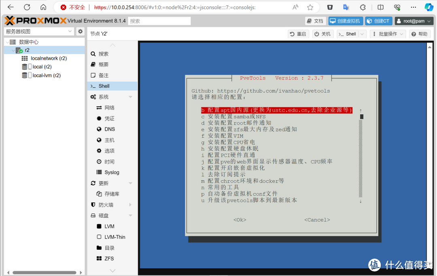
Task: Click the browser refresh icon
Action: coord(27,7)
